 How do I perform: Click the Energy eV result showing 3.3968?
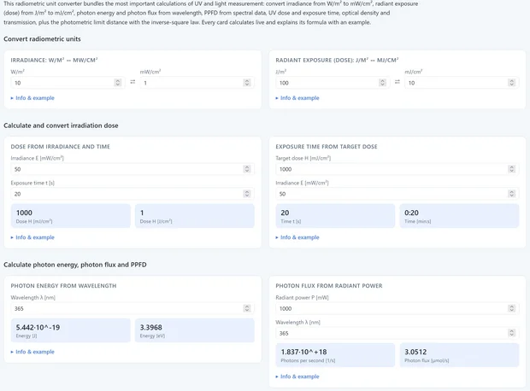195,330
